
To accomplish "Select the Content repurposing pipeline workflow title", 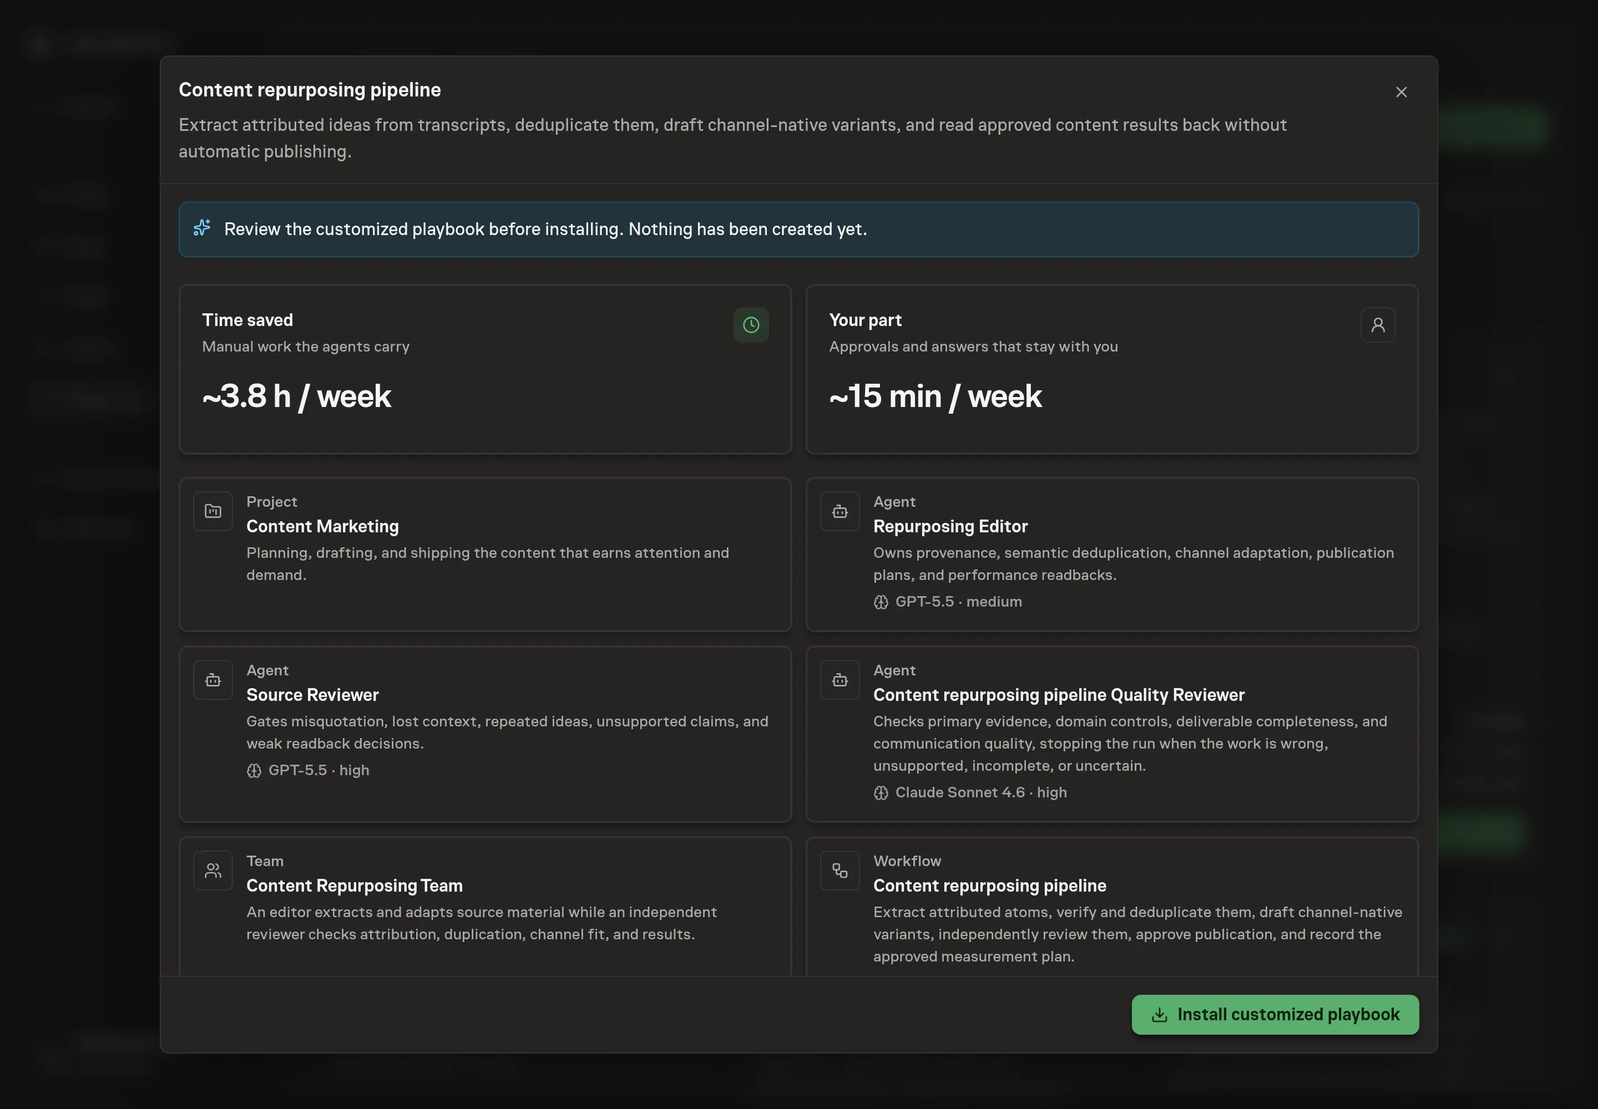I will [989, 885].
